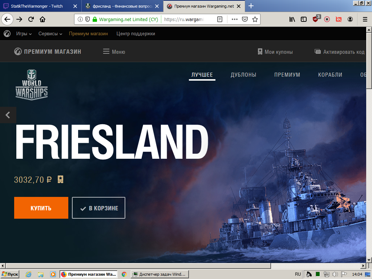372x279 pixels.
Task: Expand the Сервисы dropdown
Action: pyautogui.click(x=50, y=34)
